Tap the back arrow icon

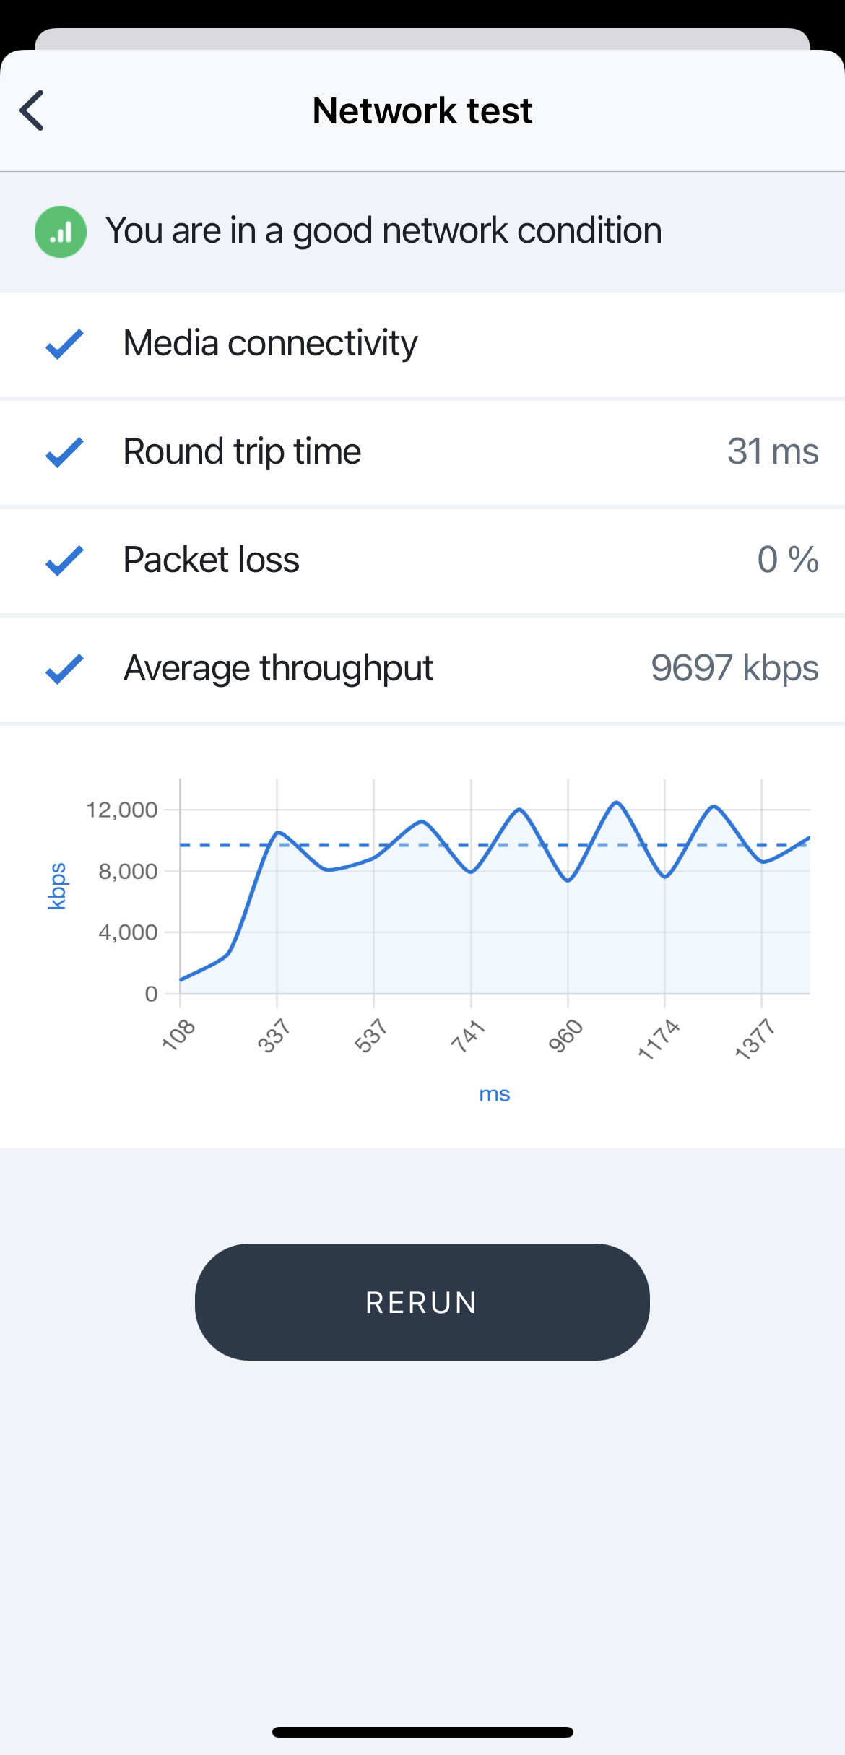[32, 110]
